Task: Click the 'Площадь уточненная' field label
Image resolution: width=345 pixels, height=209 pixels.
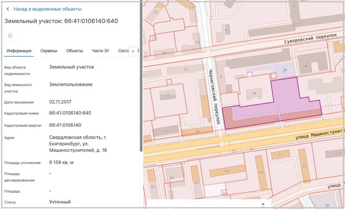Action: tap(22, 163)
